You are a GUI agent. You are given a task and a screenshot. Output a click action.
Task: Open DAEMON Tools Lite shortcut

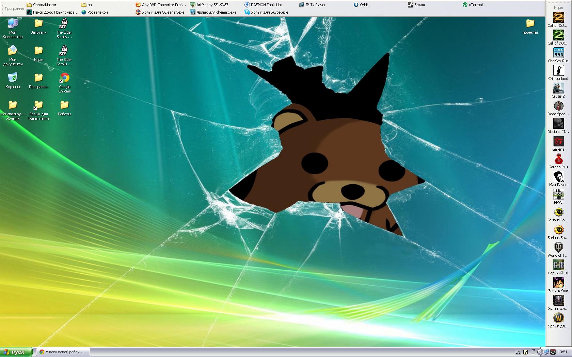pos(263,5)
